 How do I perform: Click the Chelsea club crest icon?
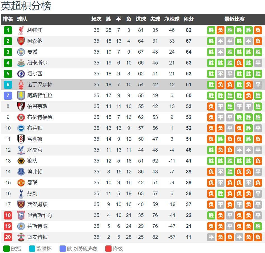21,74
